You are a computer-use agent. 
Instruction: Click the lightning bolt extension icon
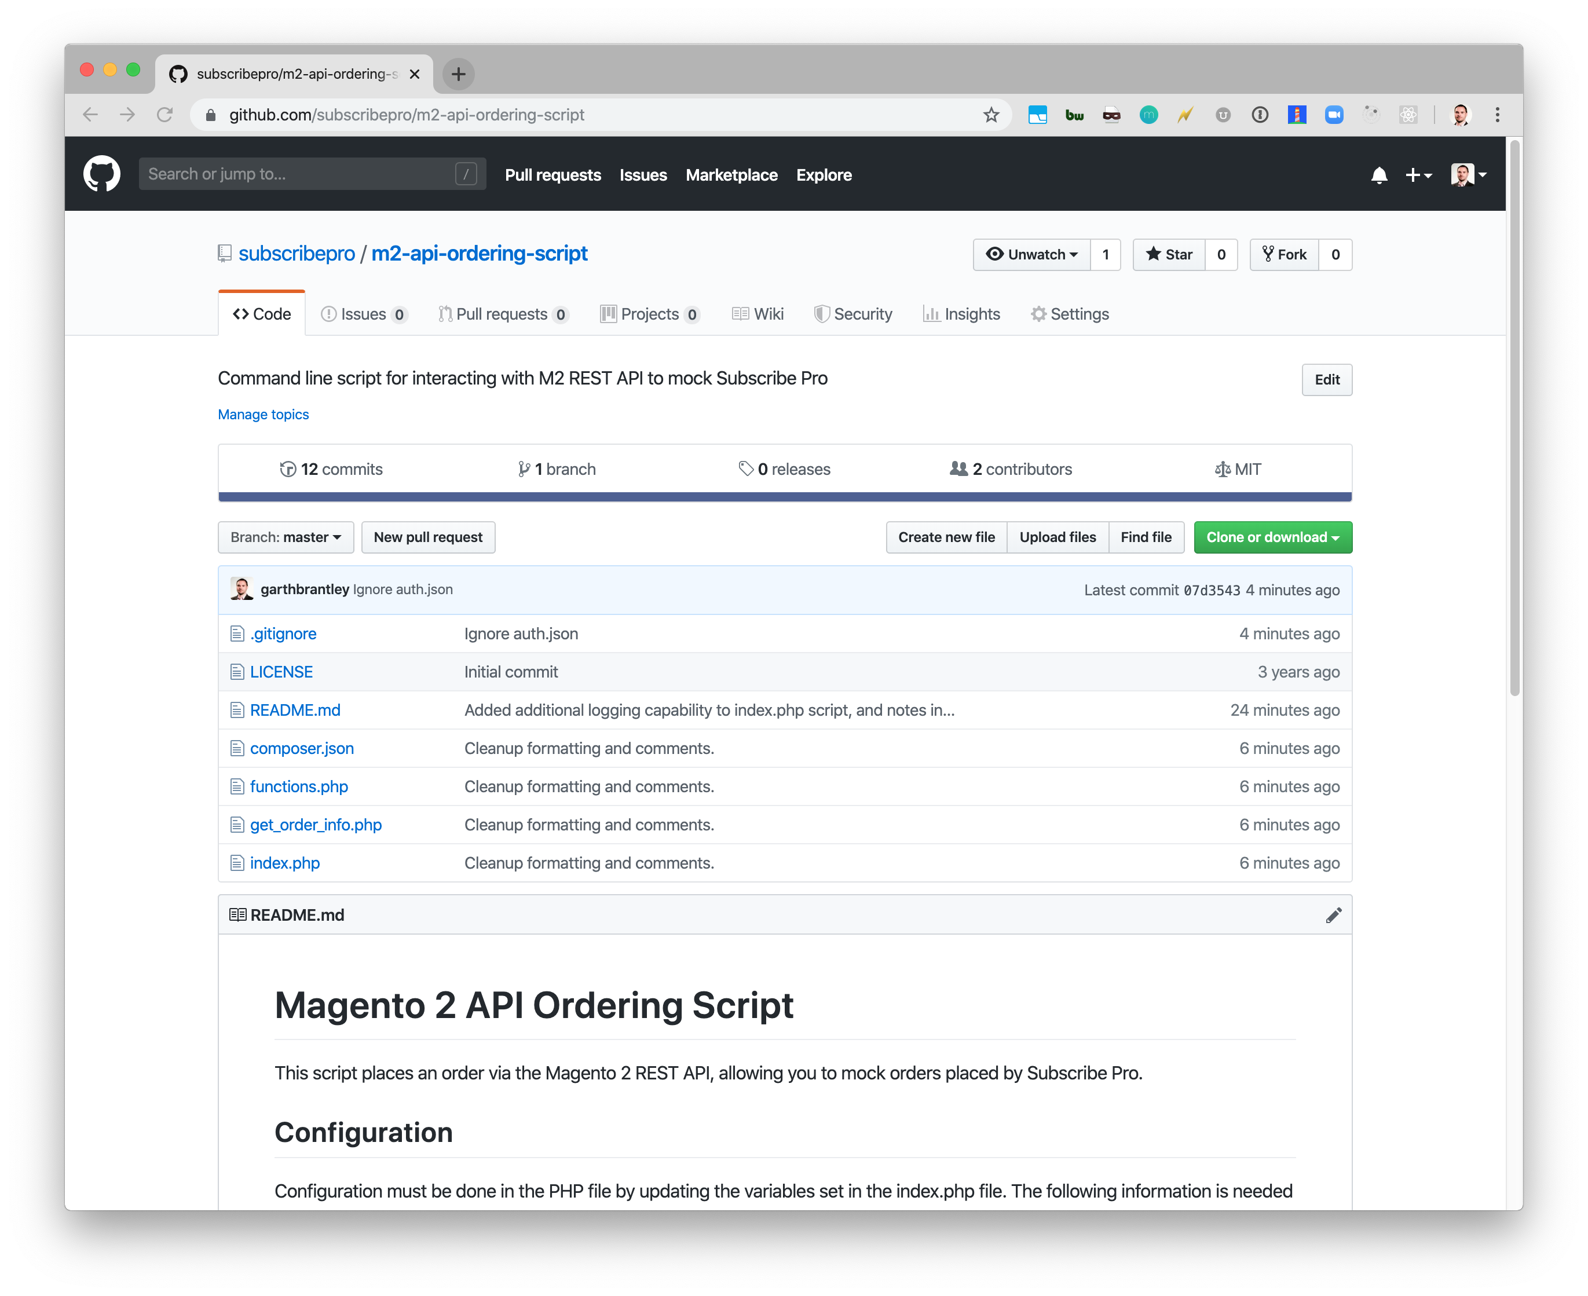point(1185,114)
